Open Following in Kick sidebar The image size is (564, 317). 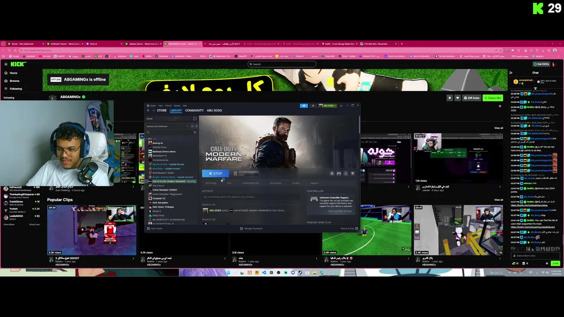(15, 88)
